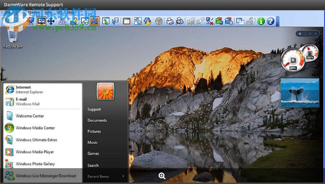Open Pictures in Start menu
325x184 pixels.
pyautogui.click(x=94, y=131)
